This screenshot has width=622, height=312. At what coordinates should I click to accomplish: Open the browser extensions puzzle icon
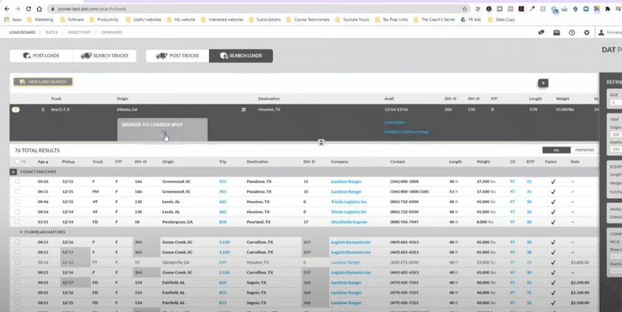pyautogui.click(x=607, y=9)
